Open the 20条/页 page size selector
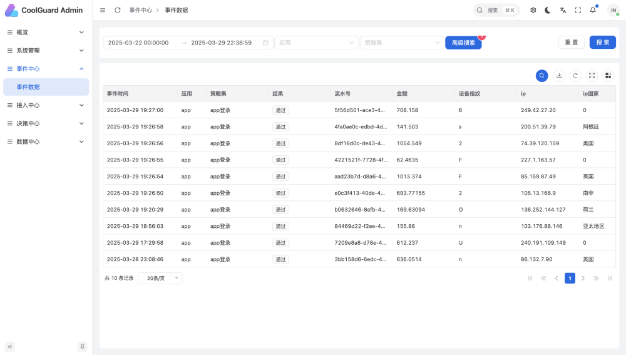 (160, 278)
